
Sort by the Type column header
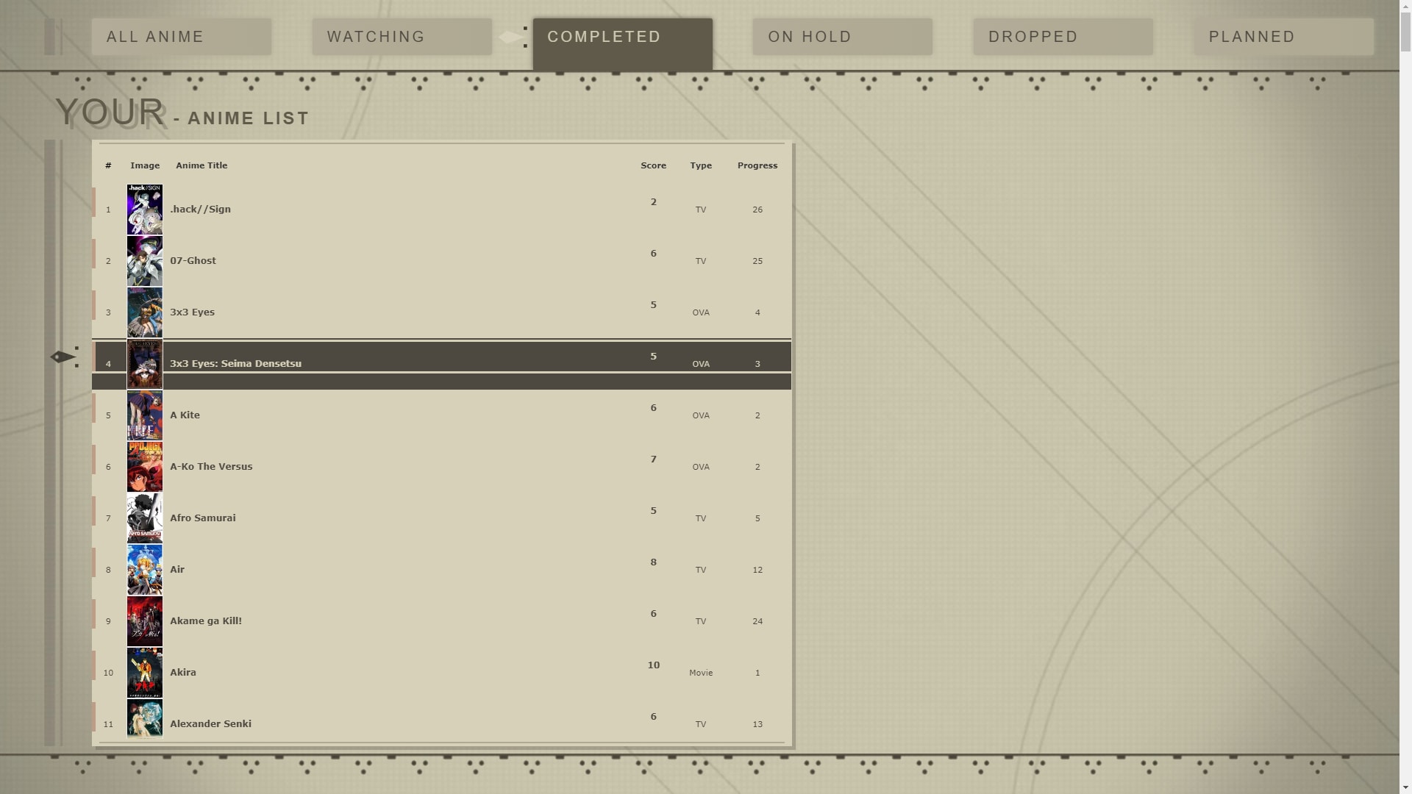click(701, 165)
